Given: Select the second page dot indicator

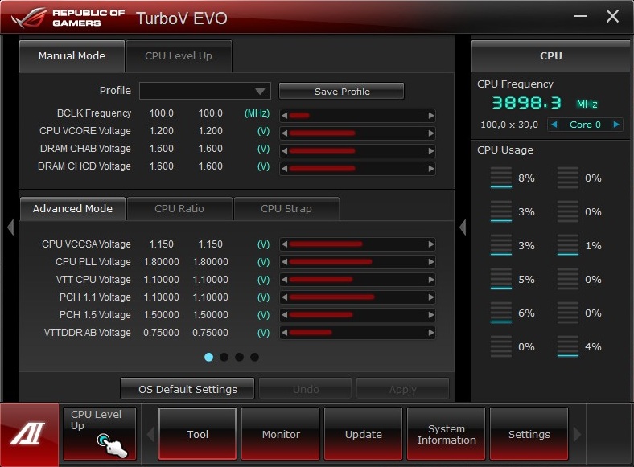Looking at the screenshot, I should [224, 357].
